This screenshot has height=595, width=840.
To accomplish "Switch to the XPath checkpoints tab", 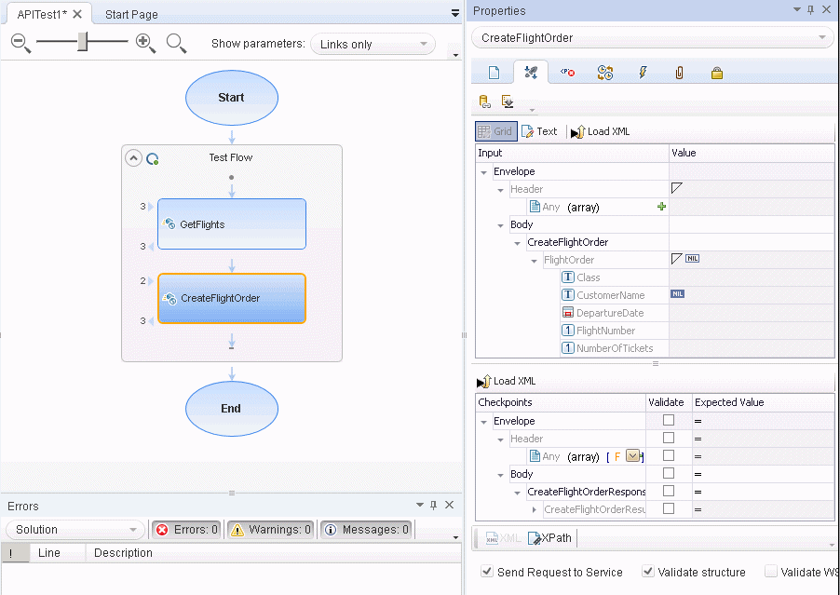I will (x=551, y=538).
